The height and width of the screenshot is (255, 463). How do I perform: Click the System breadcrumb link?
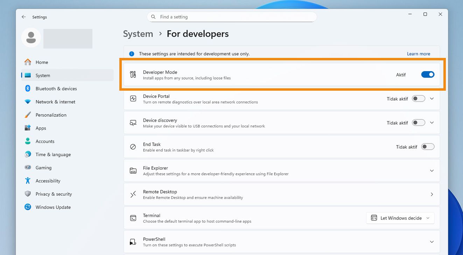point(138,34)
